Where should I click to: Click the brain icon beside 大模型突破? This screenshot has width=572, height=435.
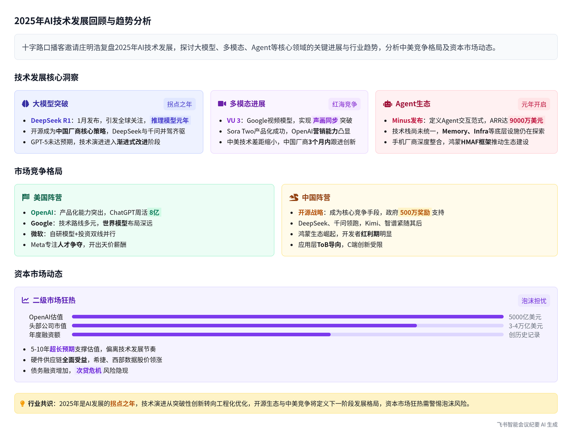point(25,104)
